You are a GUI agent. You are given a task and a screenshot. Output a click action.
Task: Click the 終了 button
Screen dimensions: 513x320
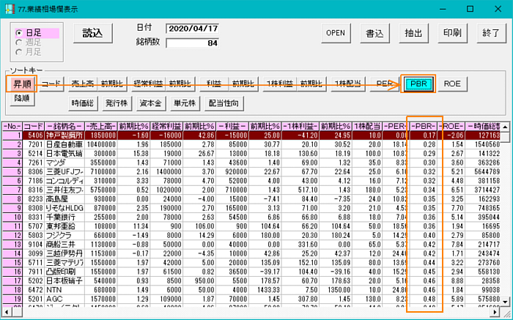492,34
